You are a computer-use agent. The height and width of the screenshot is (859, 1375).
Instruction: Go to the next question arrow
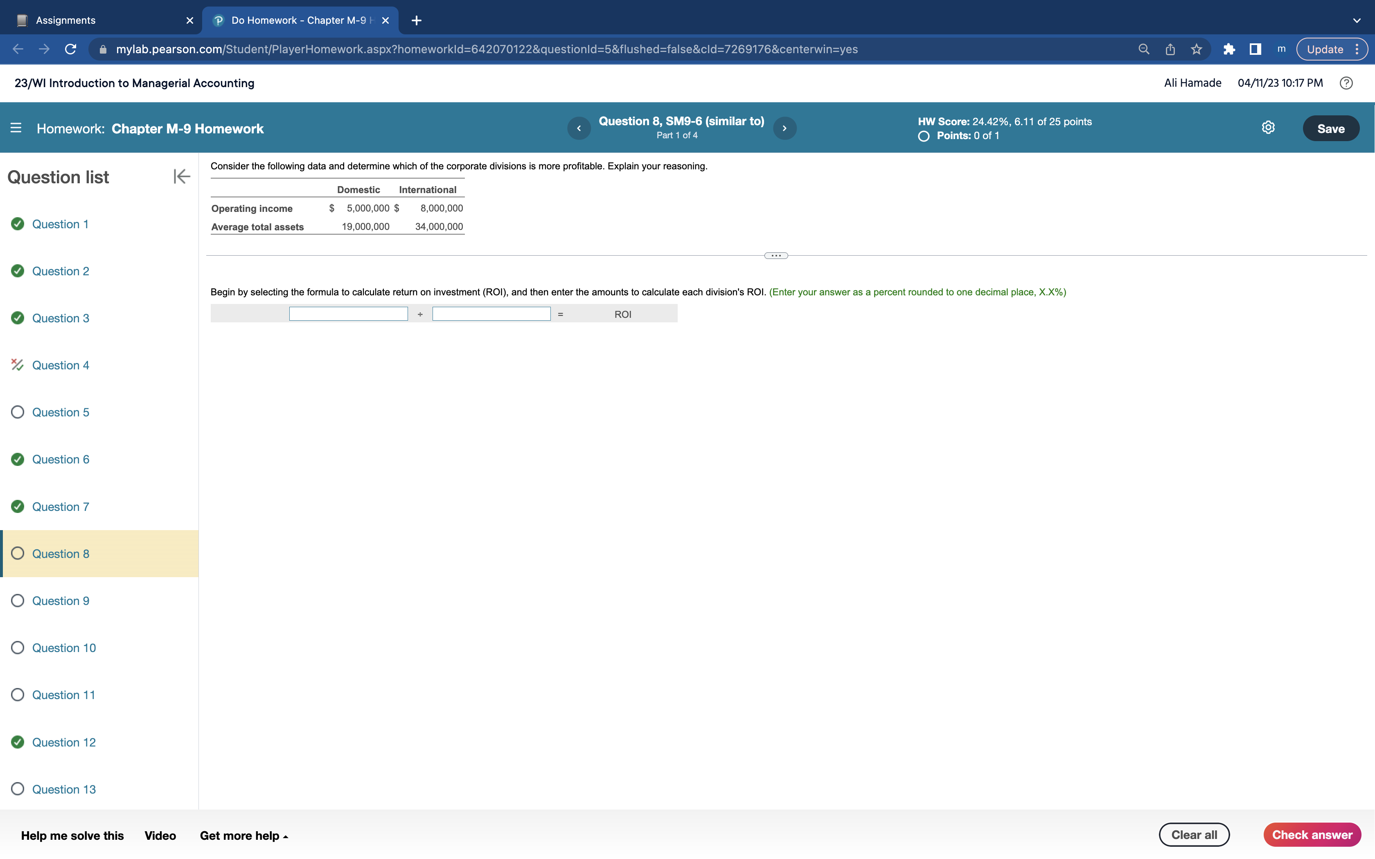[784, 128]
